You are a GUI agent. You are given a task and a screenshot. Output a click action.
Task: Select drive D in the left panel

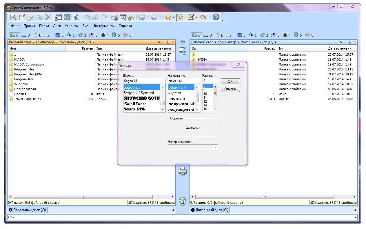(26, 35)
